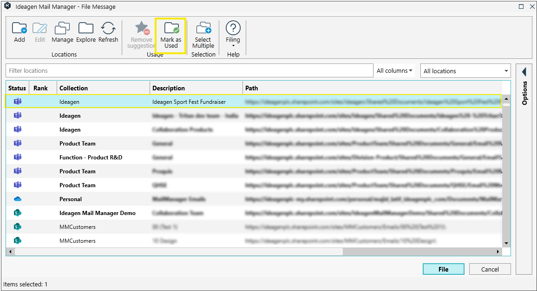Sort by the Description column header

[x=168, y=88]
